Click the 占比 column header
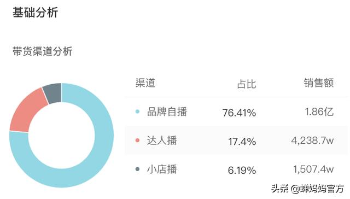This screenshot has width=350, height=199. (247, 84)
